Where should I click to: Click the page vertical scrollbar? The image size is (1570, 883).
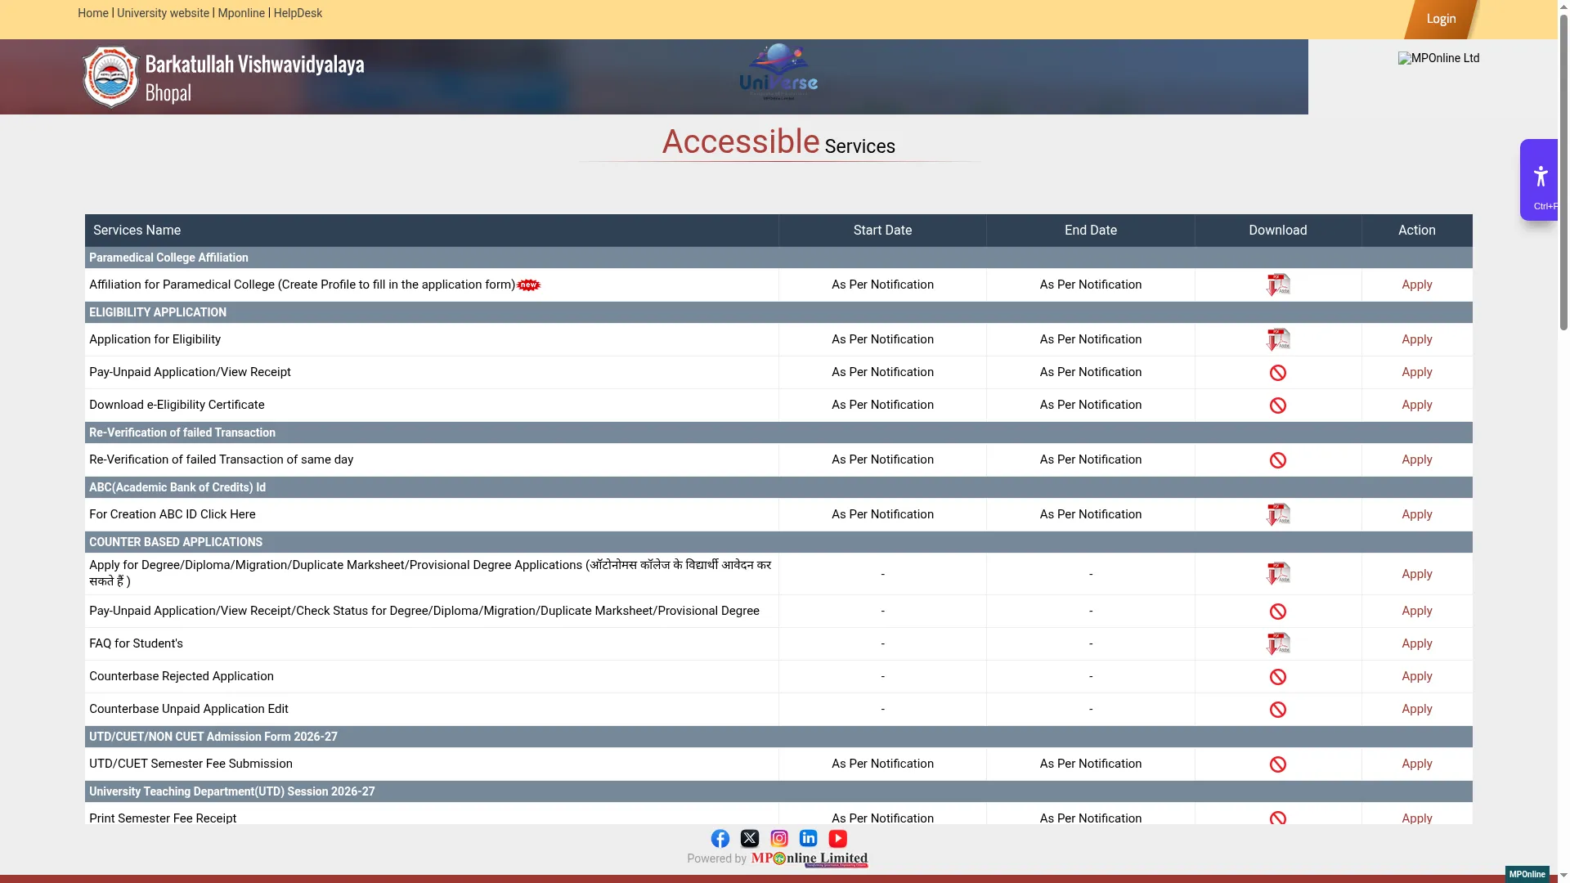(x=1563, y=441)
